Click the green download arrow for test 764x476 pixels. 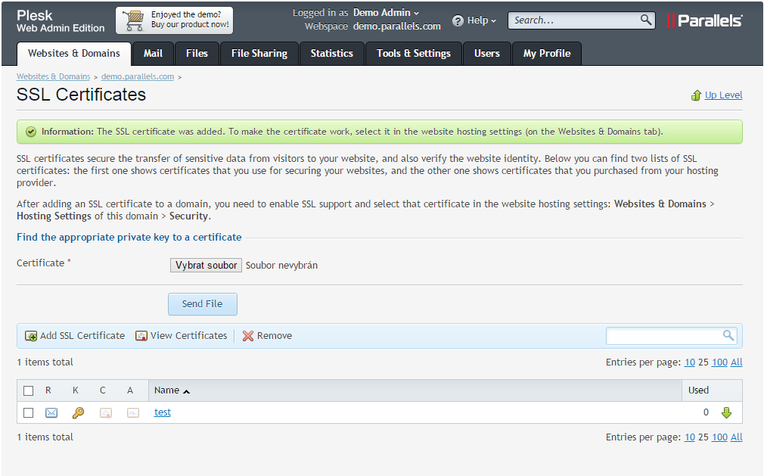(726, 412)
